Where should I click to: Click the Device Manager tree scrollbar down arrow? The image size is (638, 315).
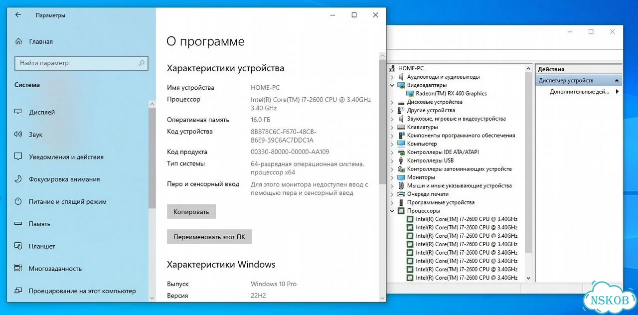tap(529, 279)
